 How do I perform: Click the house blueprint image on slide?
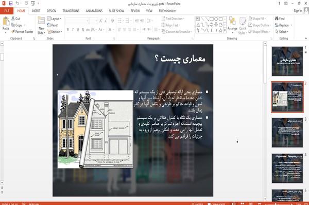click(95, 129)
